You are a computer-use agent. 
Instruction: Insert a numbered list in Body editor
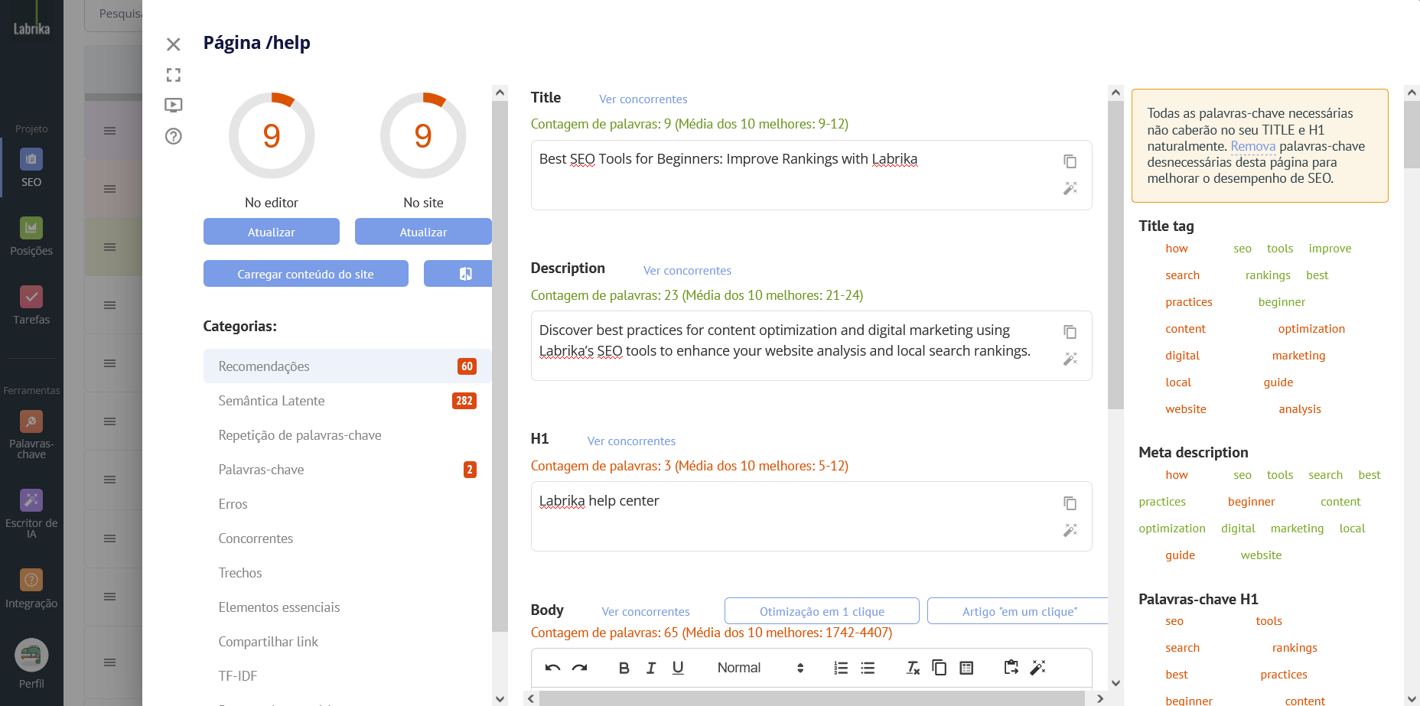point(841,668)
